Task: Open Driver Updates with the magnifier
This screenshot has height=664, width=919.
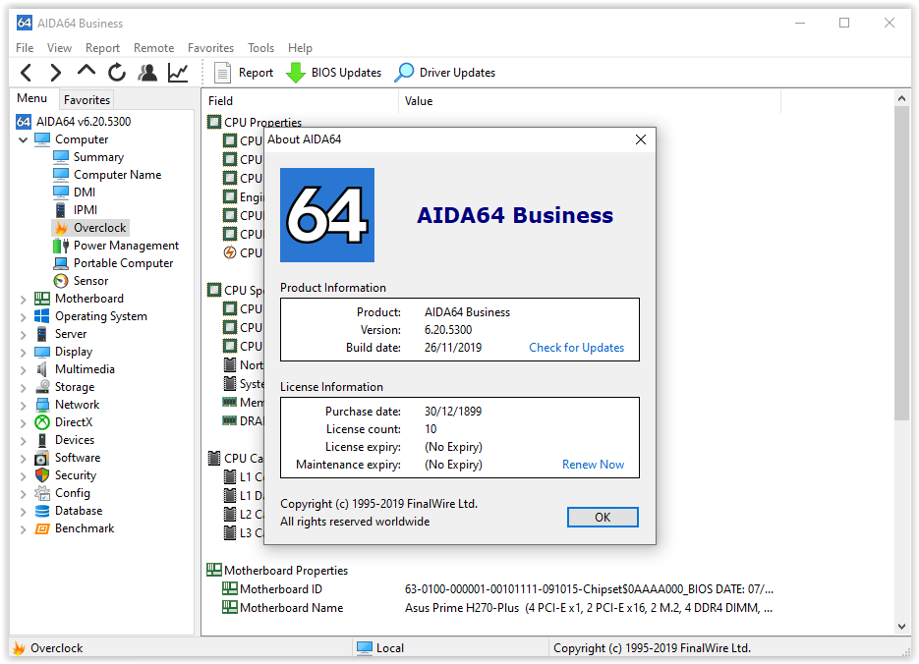Action: point(445,73)
